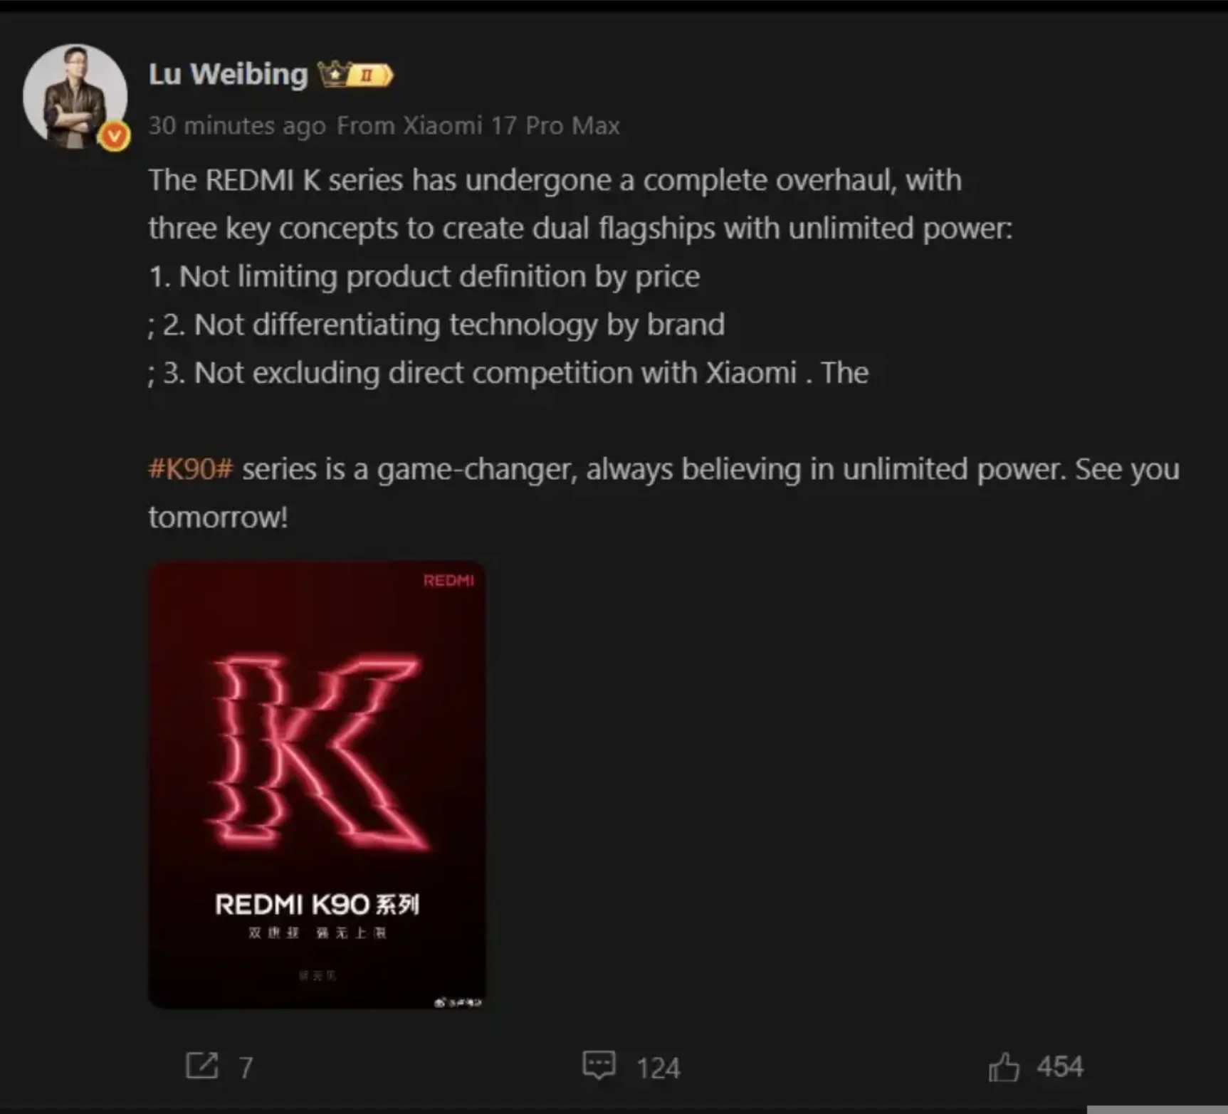Click the like count 454
This screenshot has height=1114, width=1228.
1059,1066
